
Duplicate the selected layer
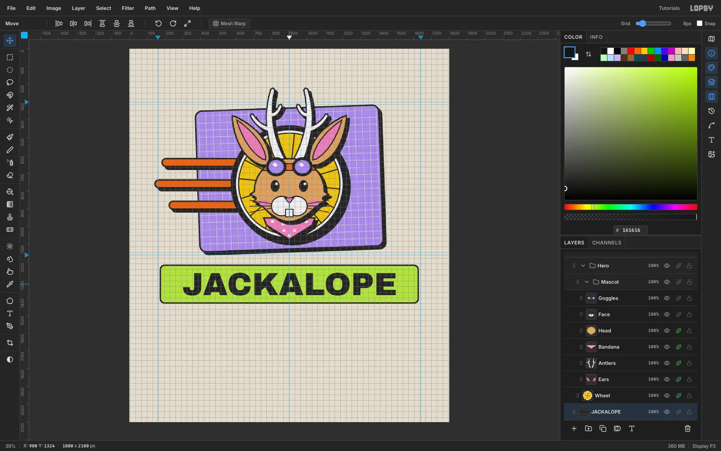pyautogui.click(x=603, y=428)
